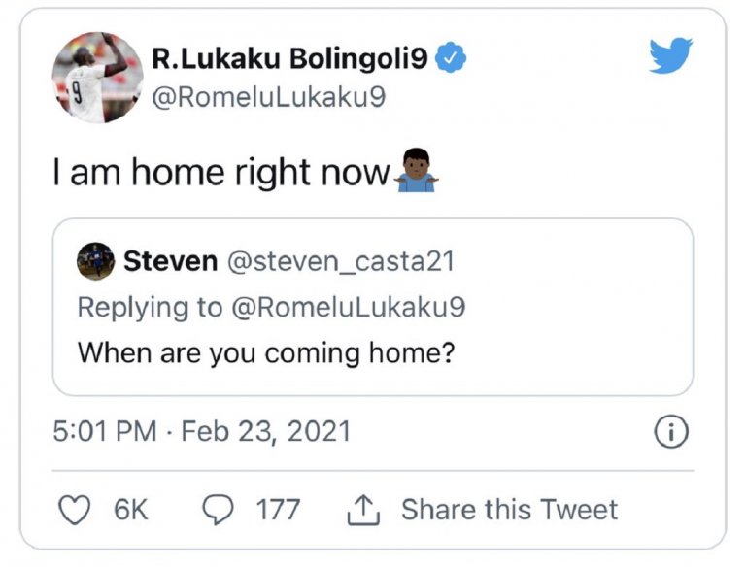Click the reply speech bubble icon

coord(219,510)
